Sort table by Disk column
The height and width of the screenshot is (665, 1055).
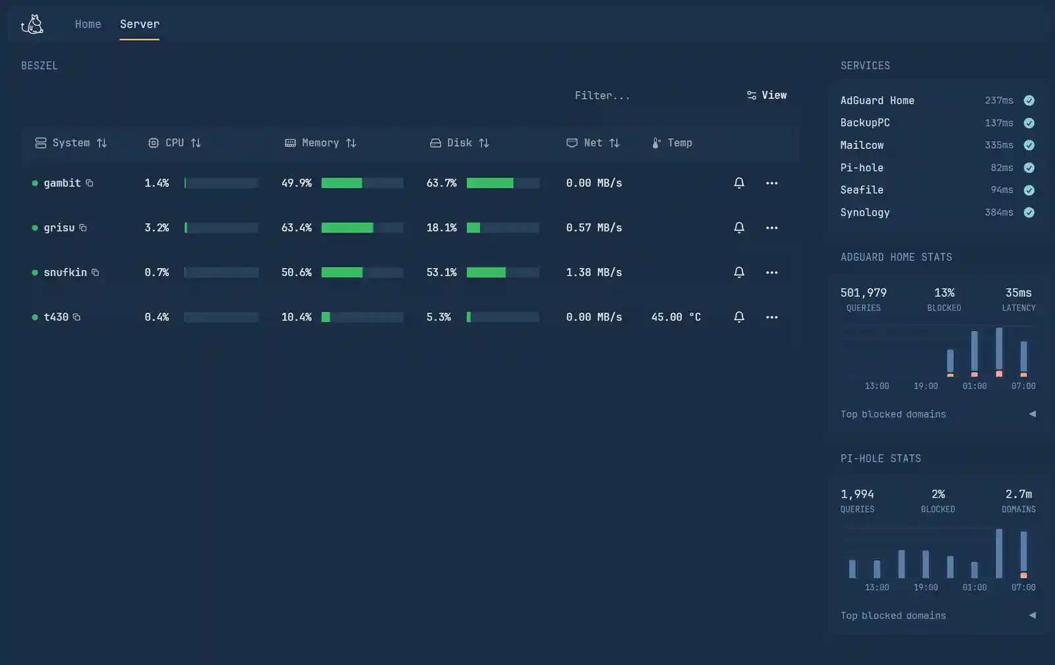click(460, 143)
